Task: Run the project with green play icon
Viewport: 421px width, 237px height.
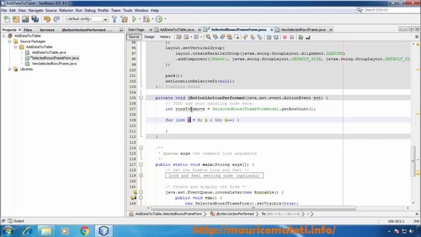Action: click(x=134, y=19)
